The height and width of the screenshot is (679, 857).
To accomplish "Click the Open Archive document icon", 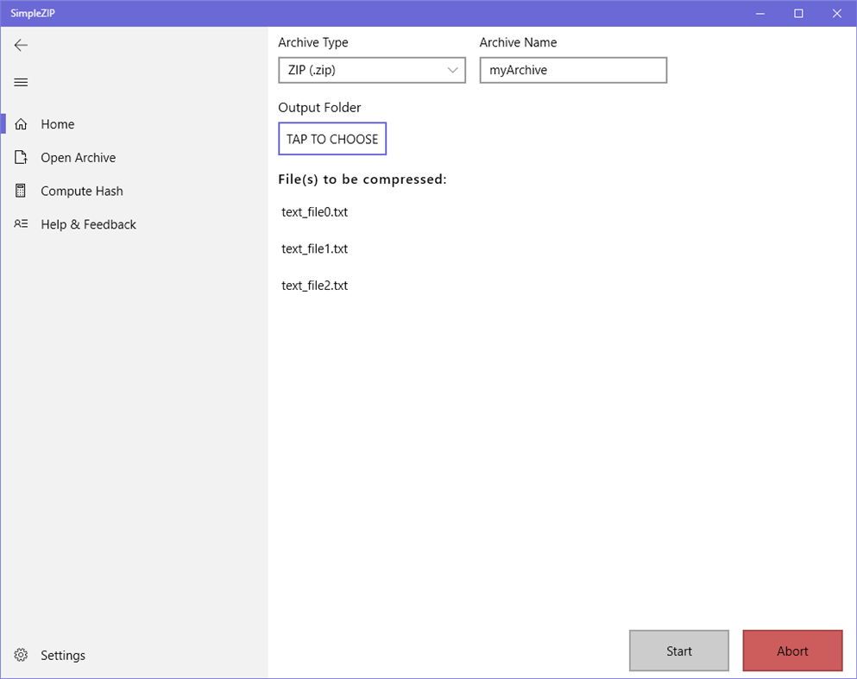I will tap(21, 157).
